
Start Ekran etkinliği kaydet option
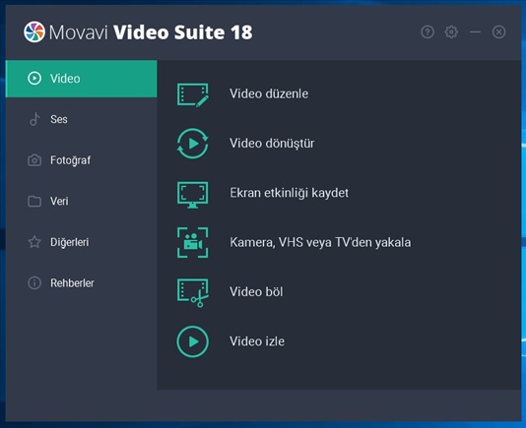click(x=289, y=193)
